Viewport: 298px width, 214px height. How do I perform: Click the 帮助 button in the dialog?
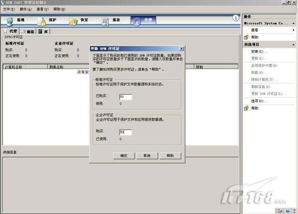(x=170, y=155)
